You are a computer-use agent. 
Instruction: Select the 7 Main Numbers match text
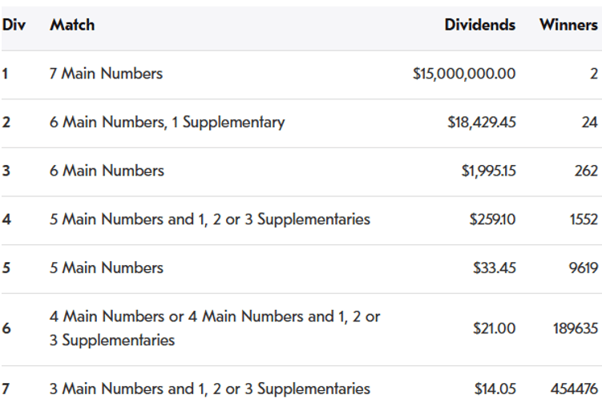coord(106,74)
